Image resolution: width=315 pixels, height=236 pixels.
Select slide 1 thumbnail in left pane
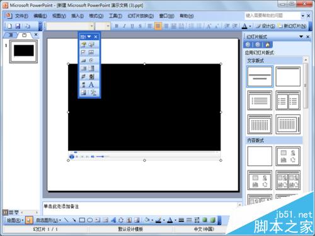pos(23,52)
